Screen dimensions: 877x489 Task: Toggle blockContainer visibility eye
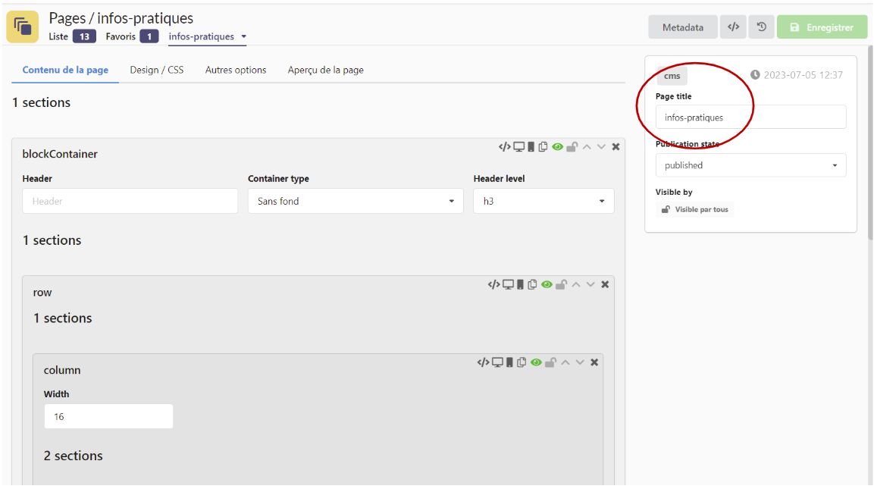(x=557, y=147)
